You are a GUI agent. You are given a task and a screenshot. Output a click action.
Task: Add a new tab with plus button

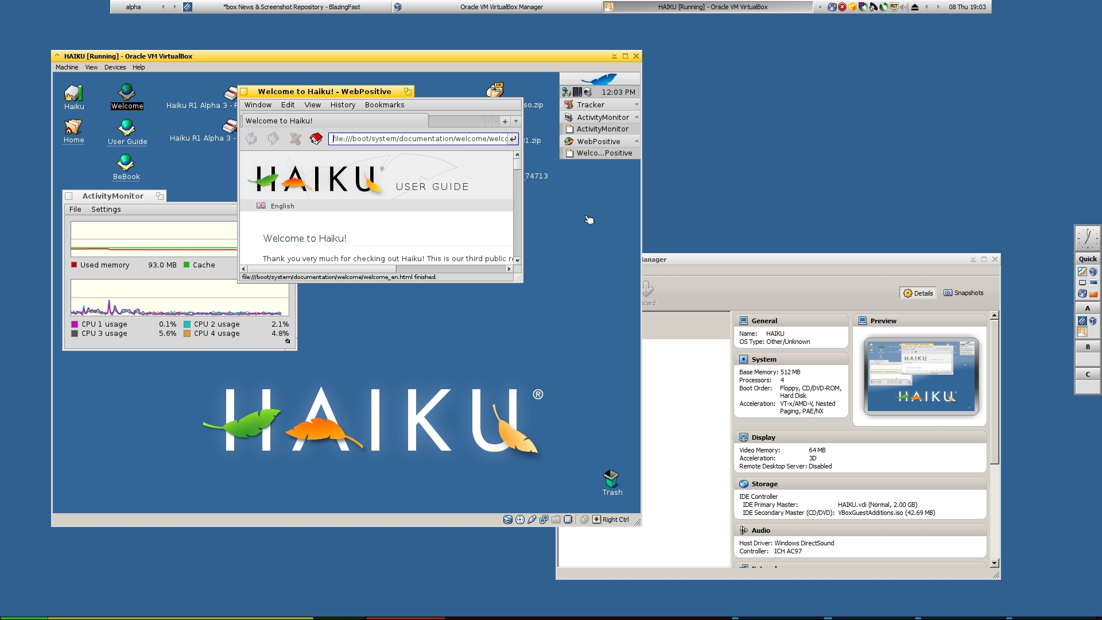pyautogui.click(x=505, y=121)
